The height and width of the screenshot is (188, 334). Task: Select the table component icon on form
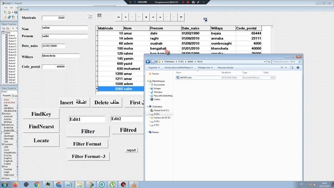coord(99,15)
